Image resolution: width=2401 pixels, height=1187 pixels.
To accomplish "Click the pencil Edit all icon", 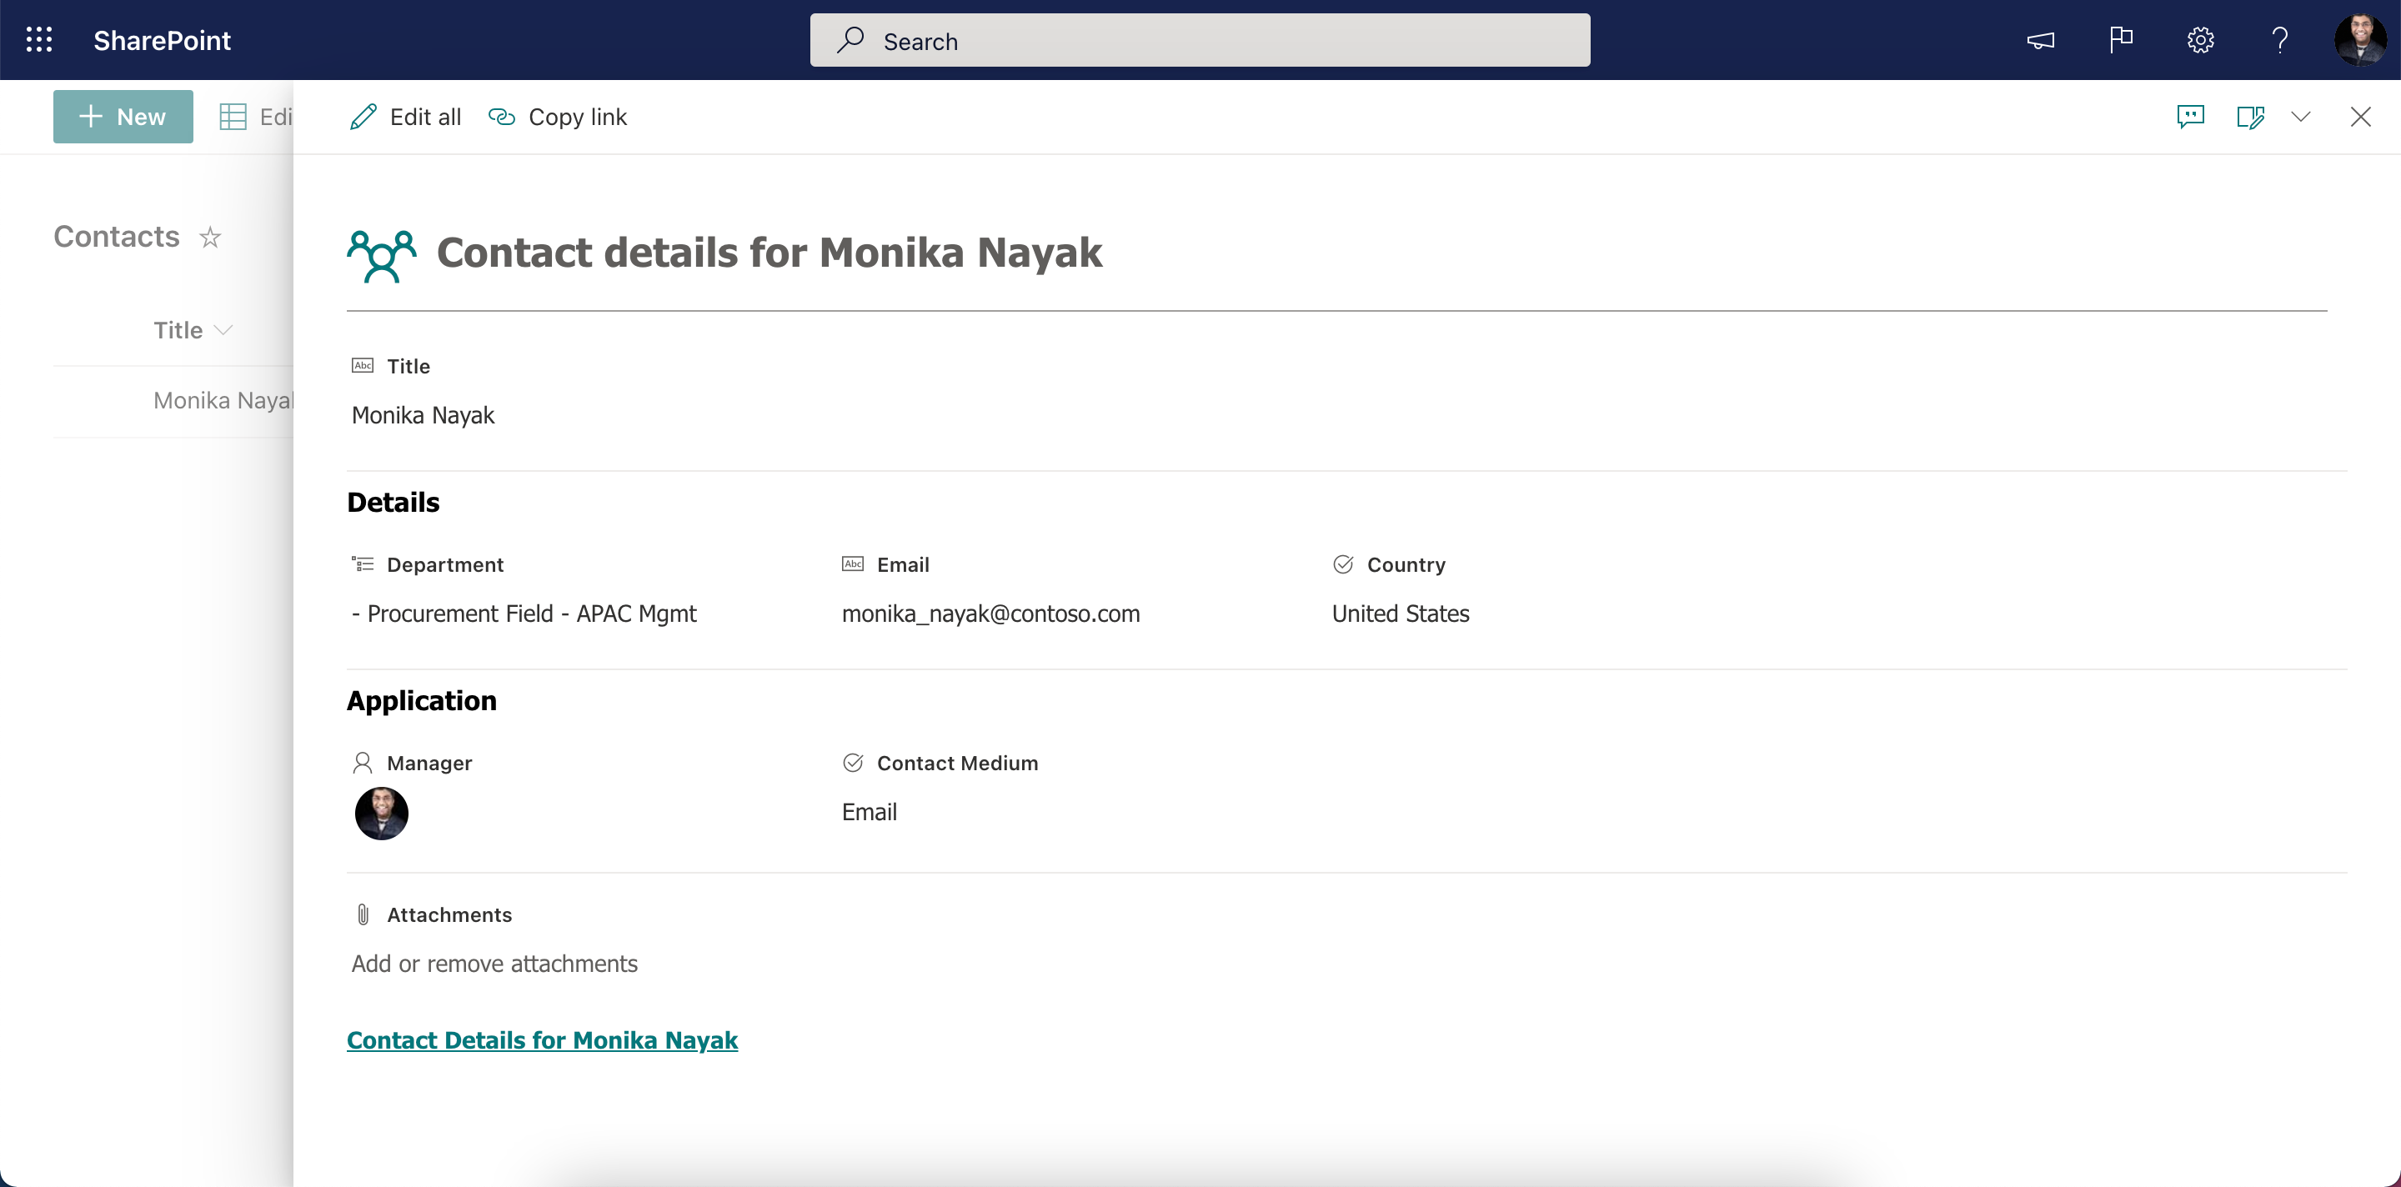I will (x=361, y=115).
